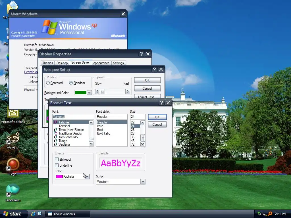Check the Strikeout effect
This screenshot has width=291, height=218.
(57, 160)
